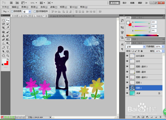Screen dimensions: 166x120
Task: Open the fill slider arrow
Action: (163, 51)
